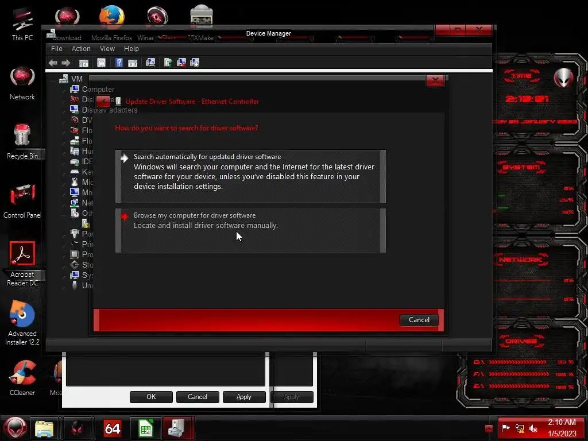Click the active Apply button next to Cancel
The image size is (588, 441).
(243, 397)
